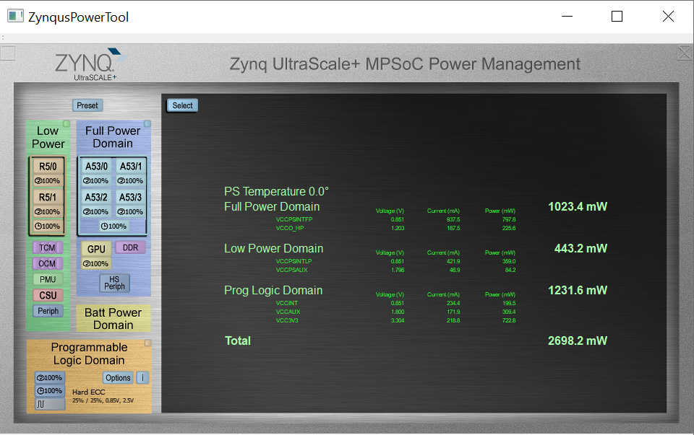Click the R5 clock frequency 100% control
Viewport: 694px width, 435px height.
point(48,226)
